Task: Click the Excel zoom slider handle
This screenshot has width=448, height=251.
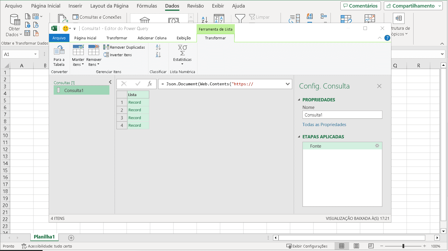Action: pos(403,246)
